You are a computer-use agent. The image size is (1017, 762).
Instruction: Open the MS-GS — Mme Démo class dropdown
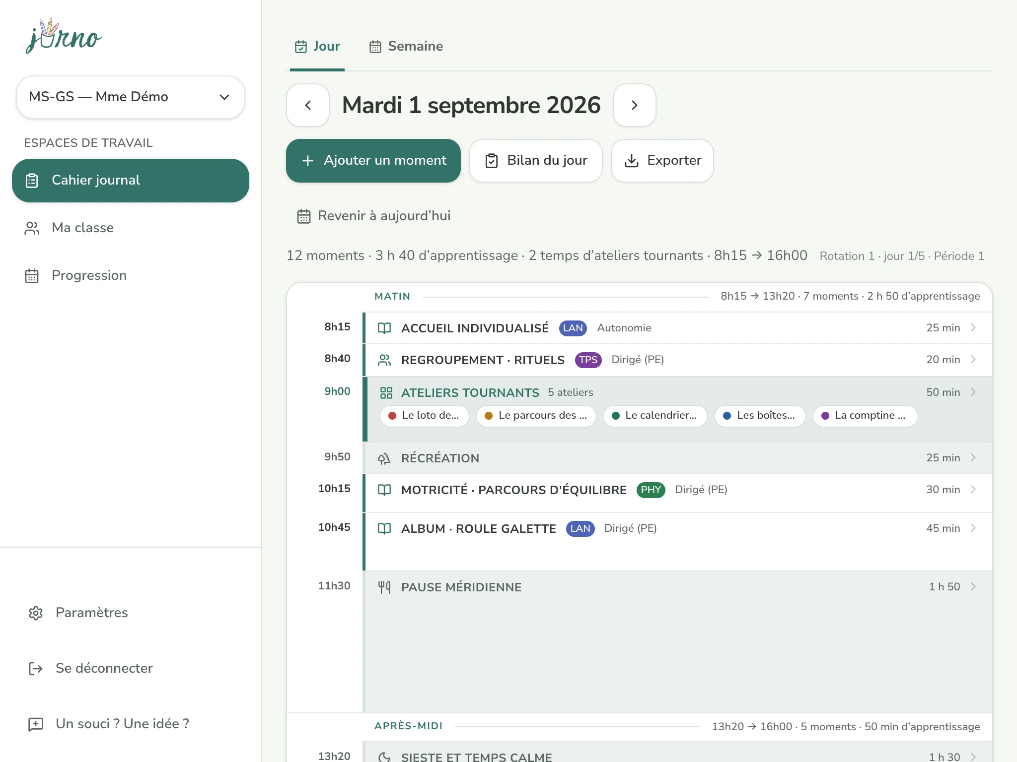coord(131,97)
